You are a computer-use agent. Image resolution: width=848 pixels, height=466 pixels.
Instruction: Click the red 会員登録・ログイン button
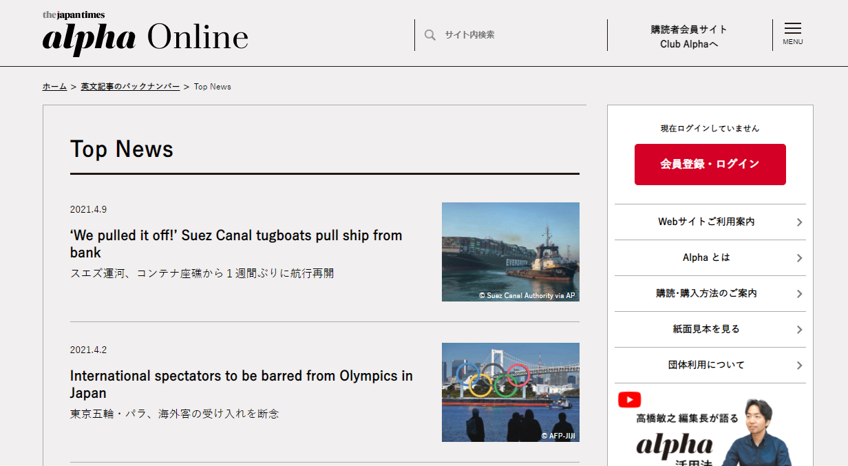(x=710, y=165)
